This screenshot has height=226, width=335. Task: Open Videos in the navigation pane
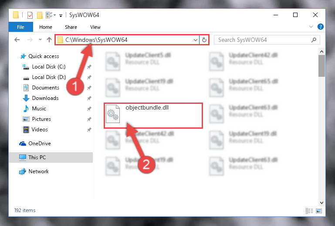click(x=40, y=130)
